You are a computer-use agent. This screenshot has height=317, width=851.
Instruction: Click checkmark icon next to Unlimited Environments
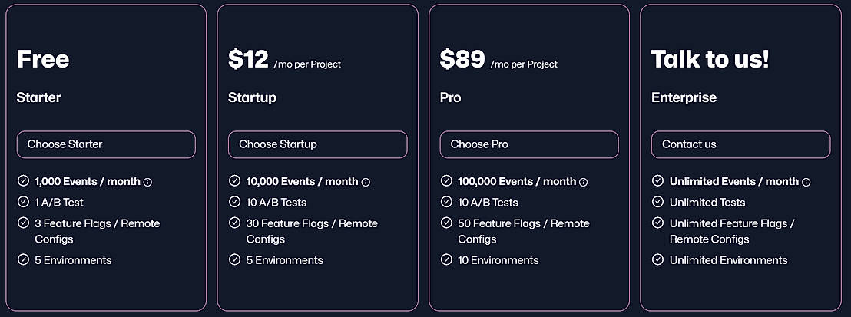(657, 259)
